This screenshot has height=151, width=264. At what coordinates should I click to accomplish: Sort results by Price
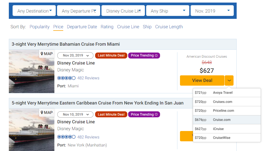pos(58,27)
